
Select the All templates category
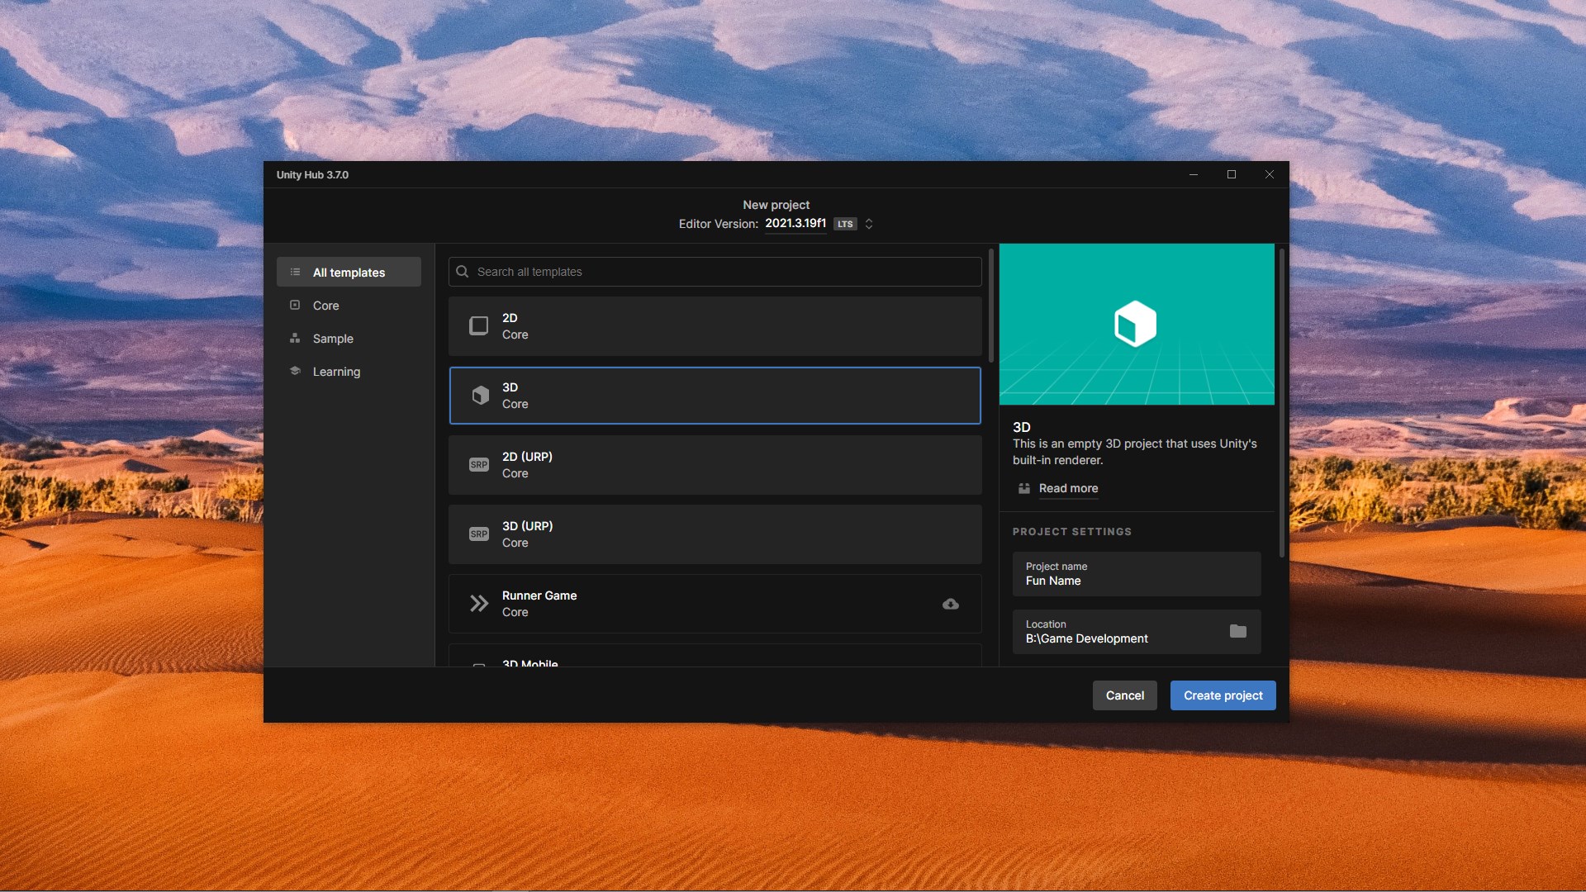[349, 273]
